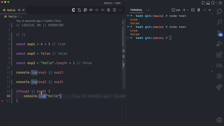Image resolution: width=224 pixels, height=126 pixels.
Task: Click 'exp1 || exp2' in console.log line 11
Action: [x=50, y=72]
